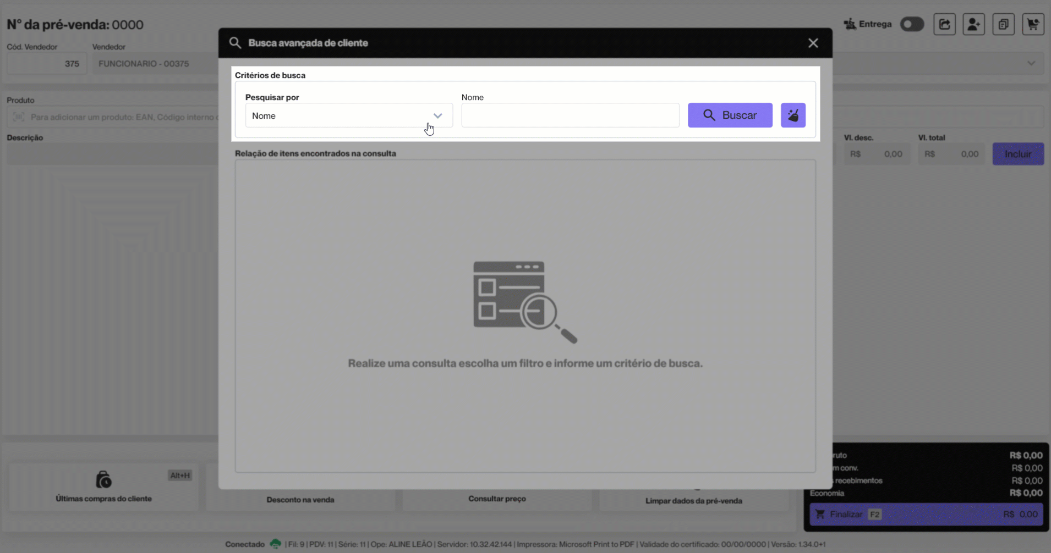Click the magnifier icon in the dialog title
1051x553 pixels.
click(235, 43)
